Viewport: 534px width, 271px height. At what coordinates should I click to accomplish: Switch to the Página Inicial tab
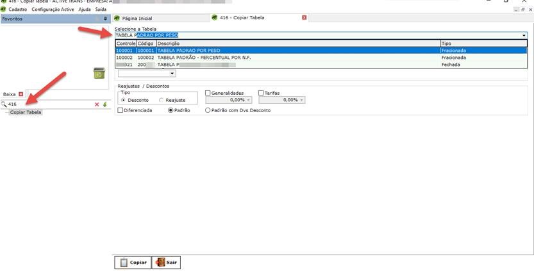tap(136, 18)
